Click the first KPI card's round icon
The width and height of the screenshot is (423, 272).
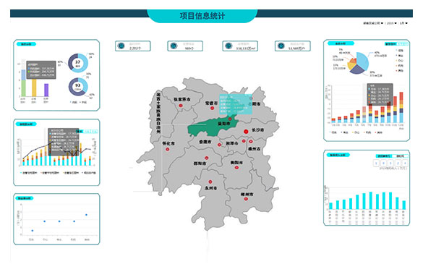[x=121, y=46]
